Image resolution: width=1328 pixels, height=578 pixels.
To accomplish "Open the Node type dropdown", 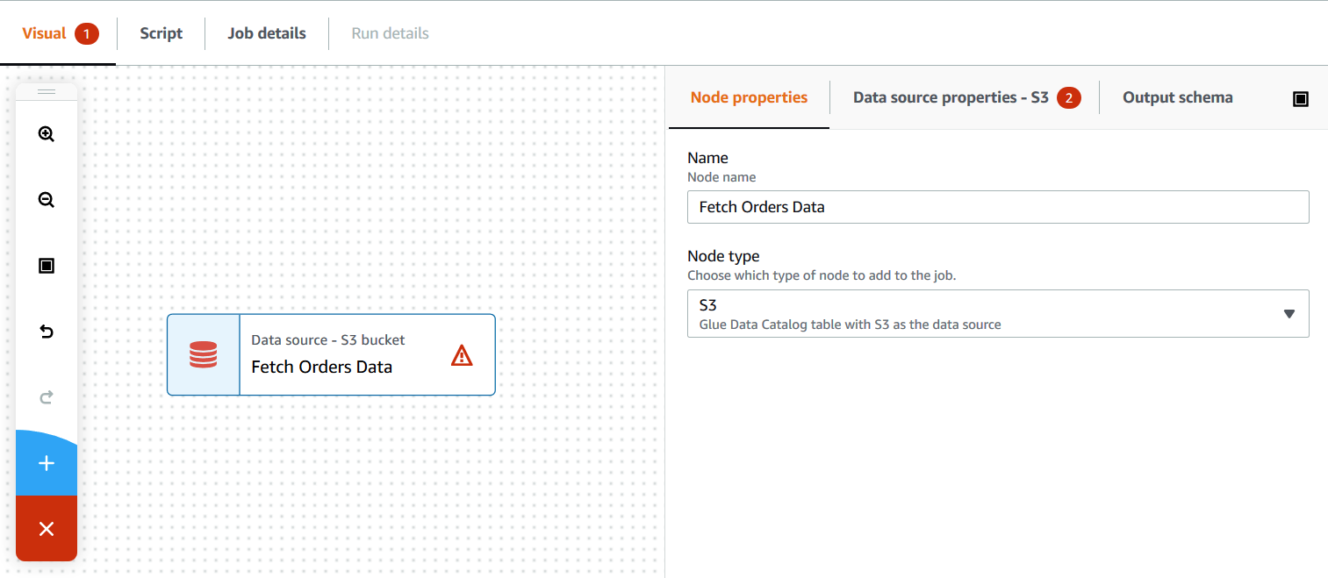I will click(x=998, y=314).
